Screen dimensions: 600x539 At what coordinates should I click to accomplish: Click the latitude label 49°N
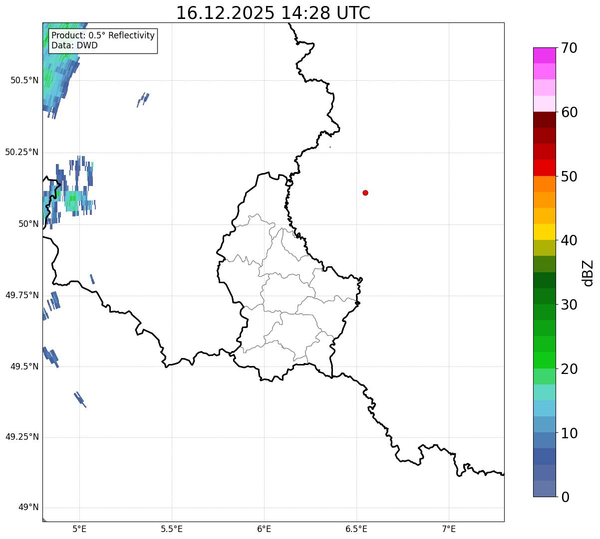[x=28, y=508]
